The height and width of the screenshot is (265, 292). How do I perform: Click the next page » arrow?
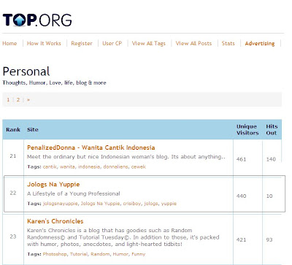(28, 100)
